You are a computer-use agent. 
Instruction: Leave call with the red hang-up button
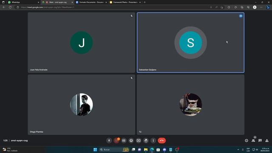(x=161, y=141)
